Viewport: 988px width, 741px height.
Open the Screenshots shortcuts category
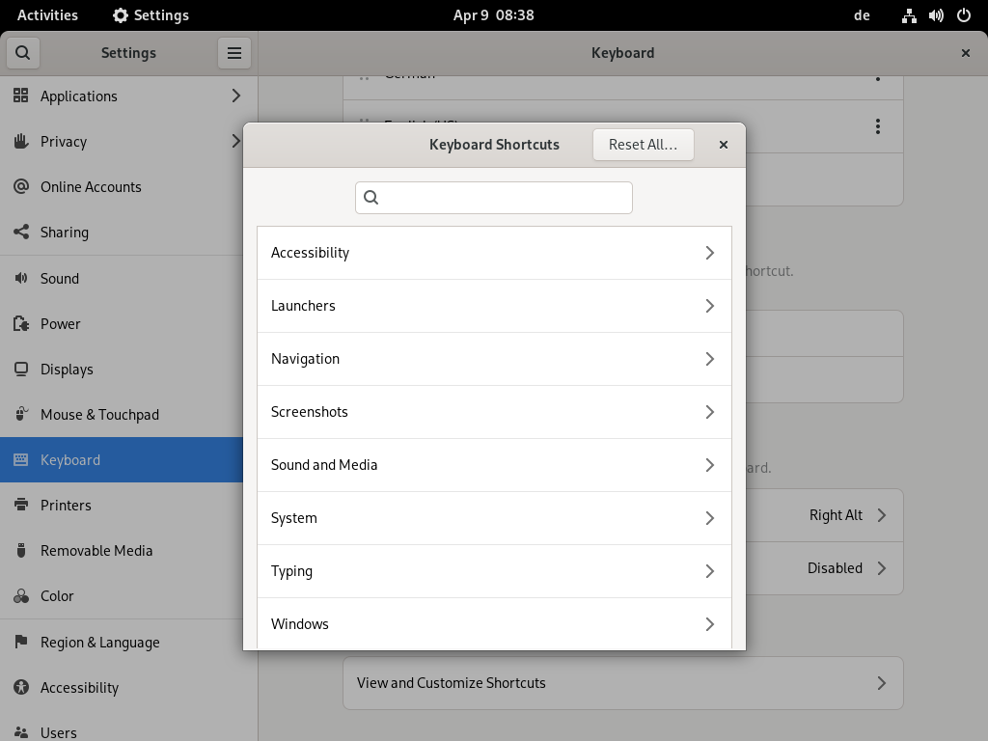click(x=494, y=412)
